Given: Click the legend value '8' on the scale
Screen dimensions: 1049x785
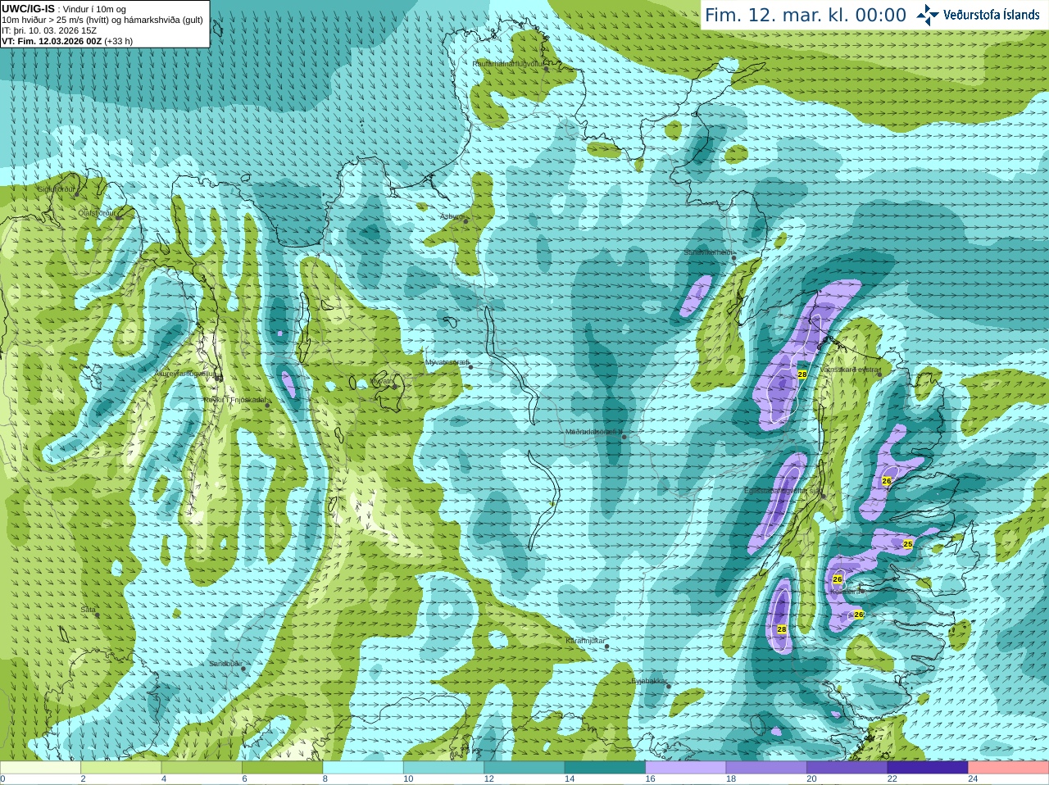Looking at the screenshot, I should [x=325, y=779].
